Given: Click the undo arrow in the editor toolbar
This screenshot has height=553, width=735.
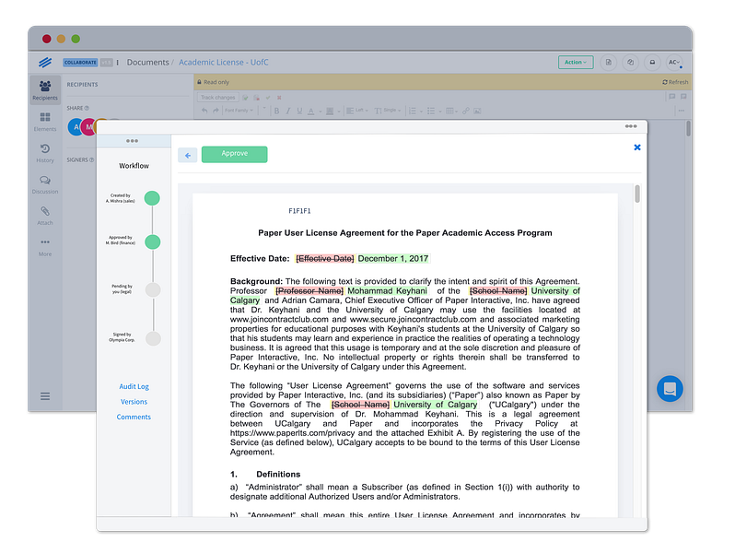Looking at the screenshot, I should pos(204,111).
